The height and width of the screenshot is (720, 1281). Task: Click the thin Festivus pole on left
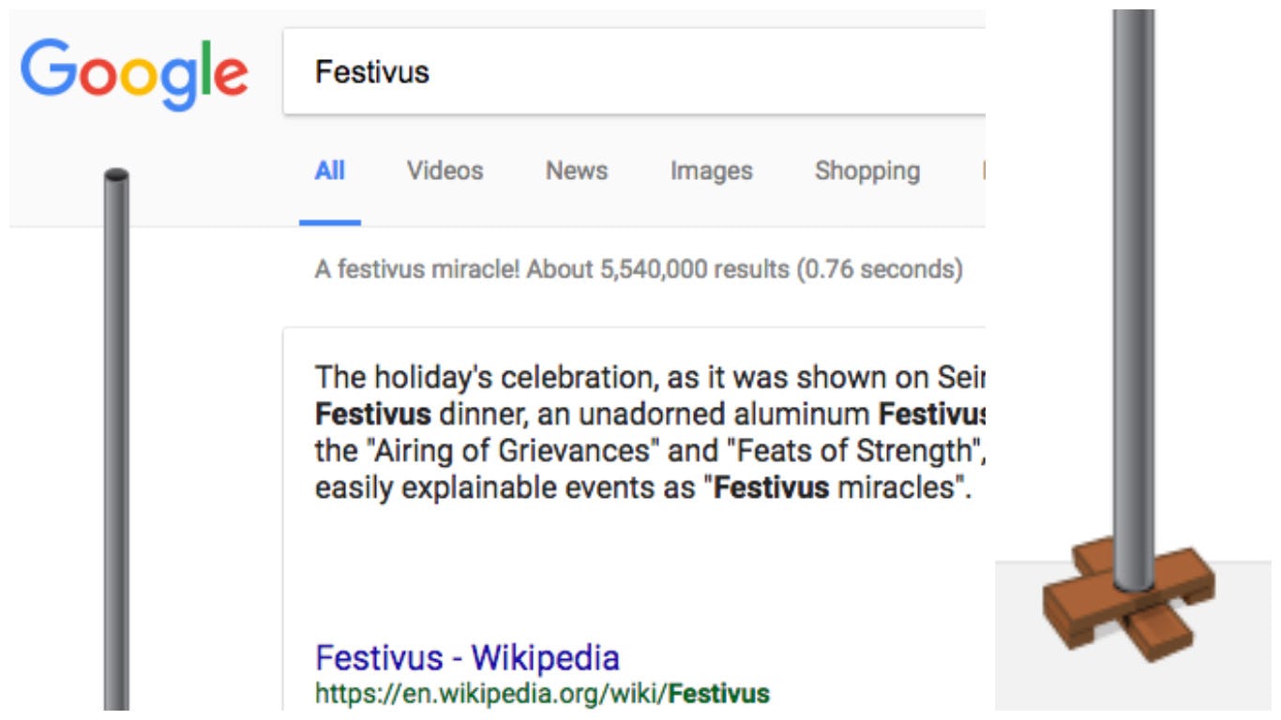[116, 441]
